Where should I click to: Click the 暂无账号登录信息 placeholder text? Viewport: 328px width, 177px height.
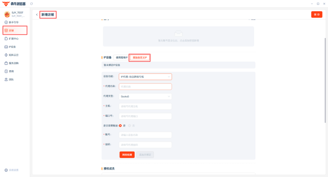pyautogui.click(x=178, y=41)
